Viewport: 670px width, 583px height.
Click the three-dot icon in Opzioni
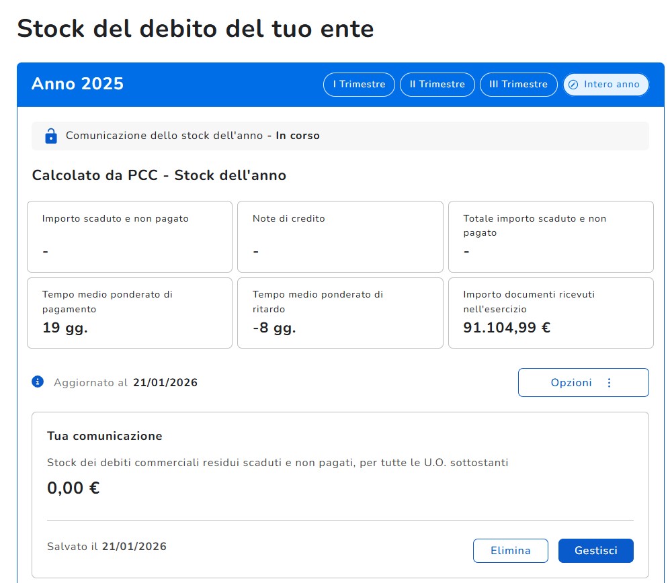pyautogui.click(x=610, y=383)
